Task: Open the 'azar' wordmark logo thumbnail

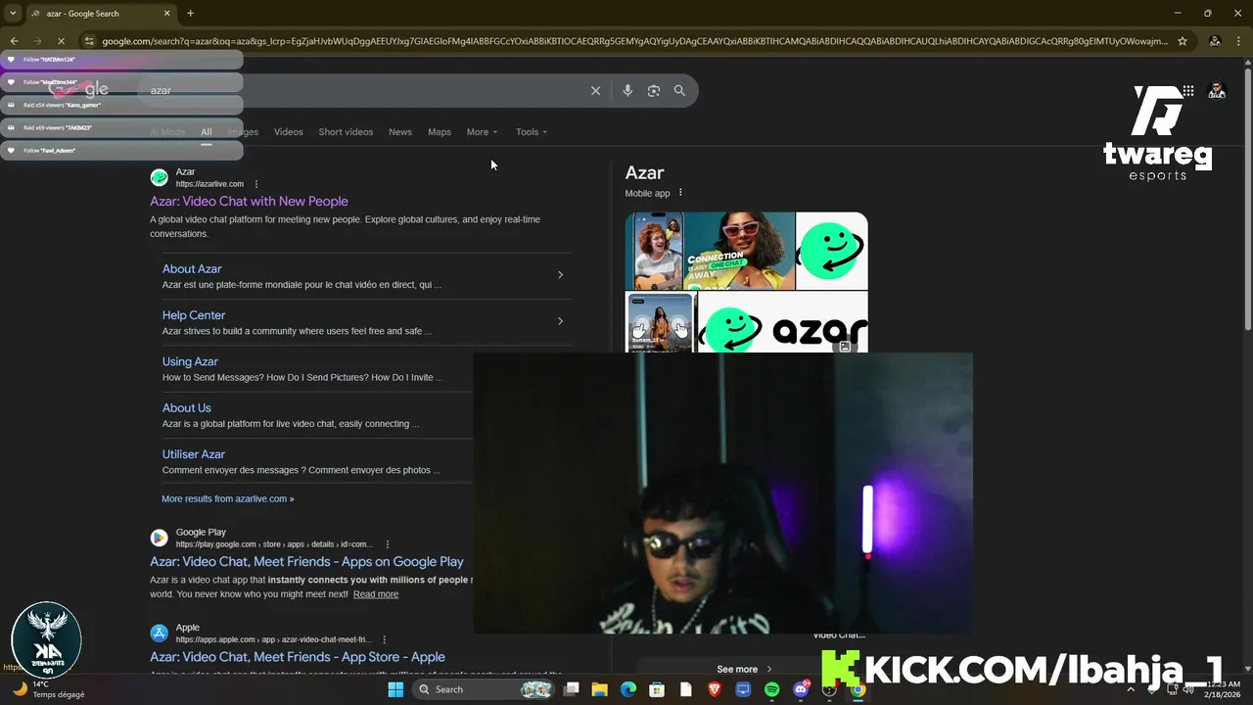Action: (x=782, y=321)
